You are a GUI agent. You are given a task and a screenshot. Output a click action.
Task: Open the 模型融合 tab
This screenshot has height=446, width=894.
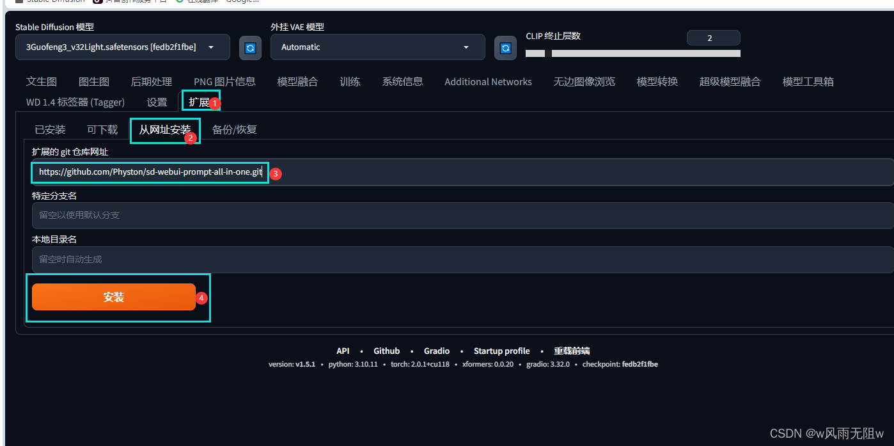coord(297,81)
